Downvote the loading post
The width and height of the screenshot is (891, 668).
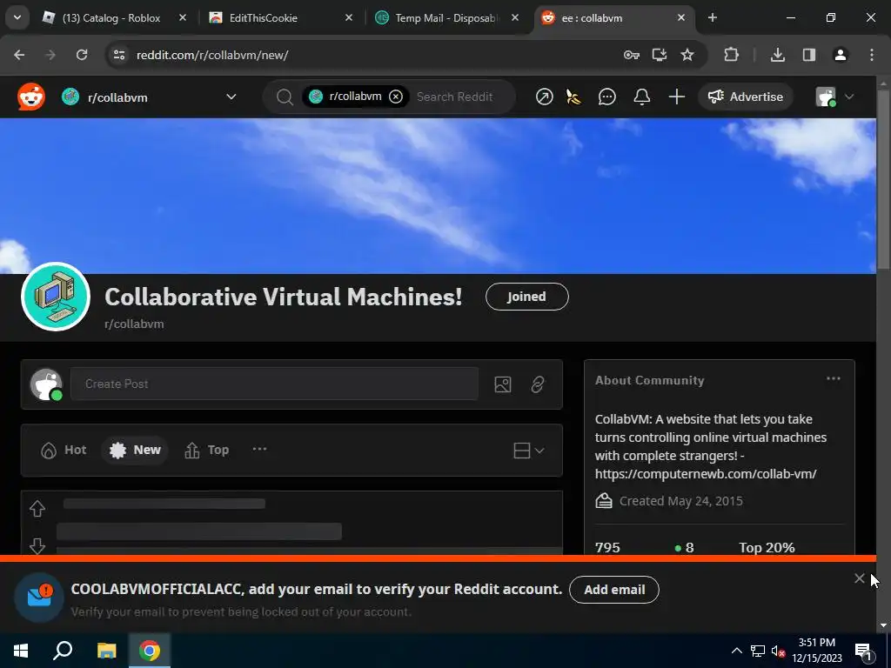pos(37,546)
